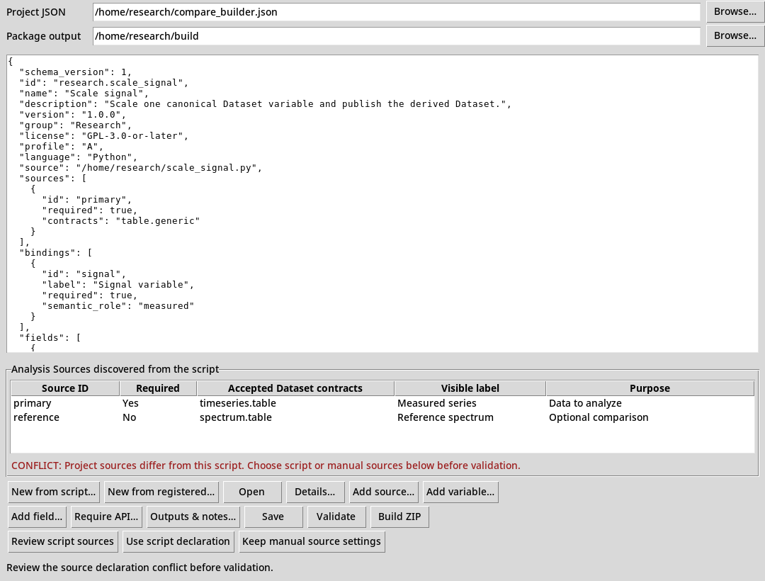Click the "profile": "A" line
This screenshot has height=581, width=765.
point(61,147)
